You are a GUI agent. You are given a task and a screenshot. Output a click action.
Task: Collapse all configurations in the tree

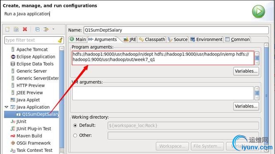(x=37, y=29)
